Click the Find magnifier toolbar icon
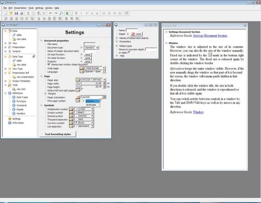This screenshot has height=203, width=261. 61,13
